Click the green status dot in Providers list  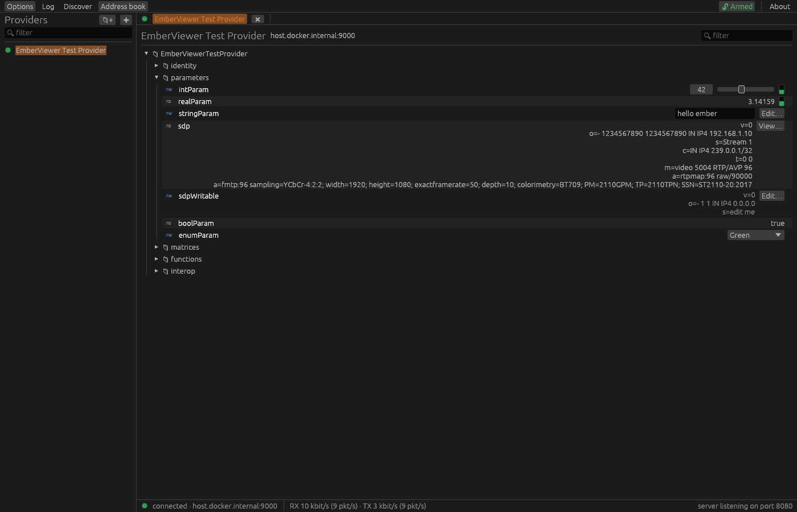point(8,50)
